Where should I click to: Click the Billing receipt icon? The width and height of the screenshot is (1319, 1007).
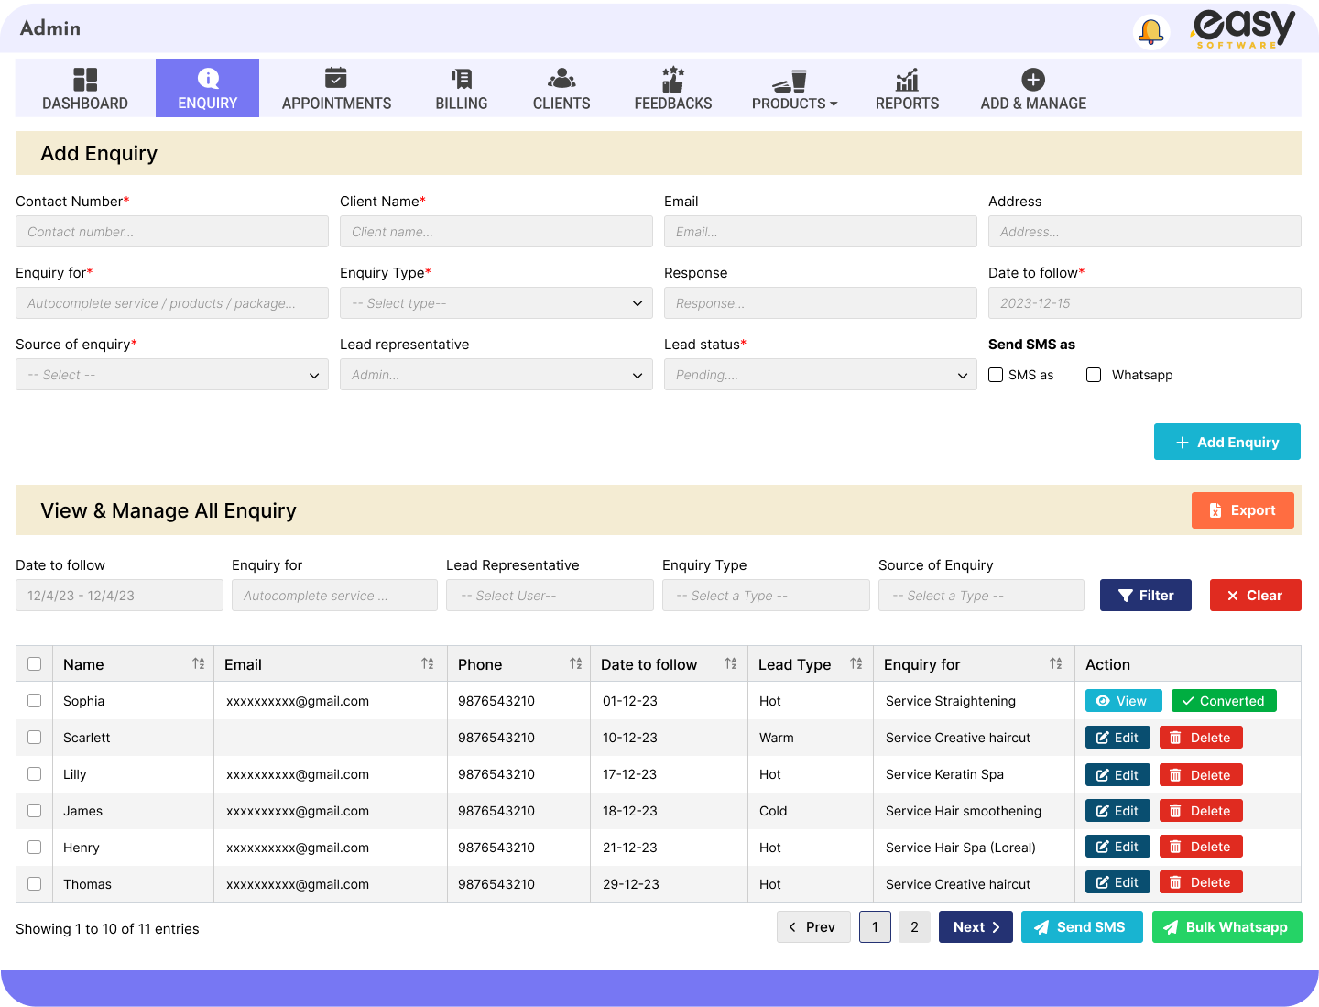462,79
